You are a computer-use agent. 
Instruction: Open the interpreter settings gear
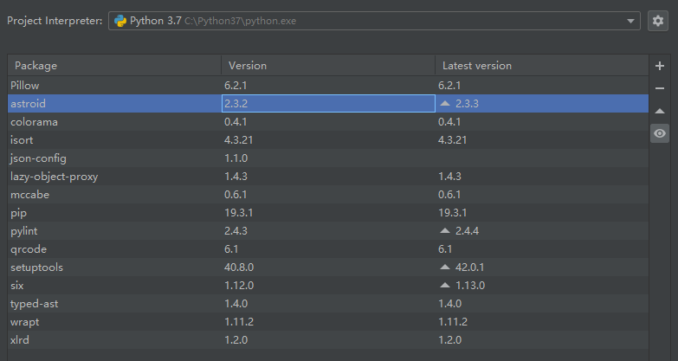coord(657,21)
